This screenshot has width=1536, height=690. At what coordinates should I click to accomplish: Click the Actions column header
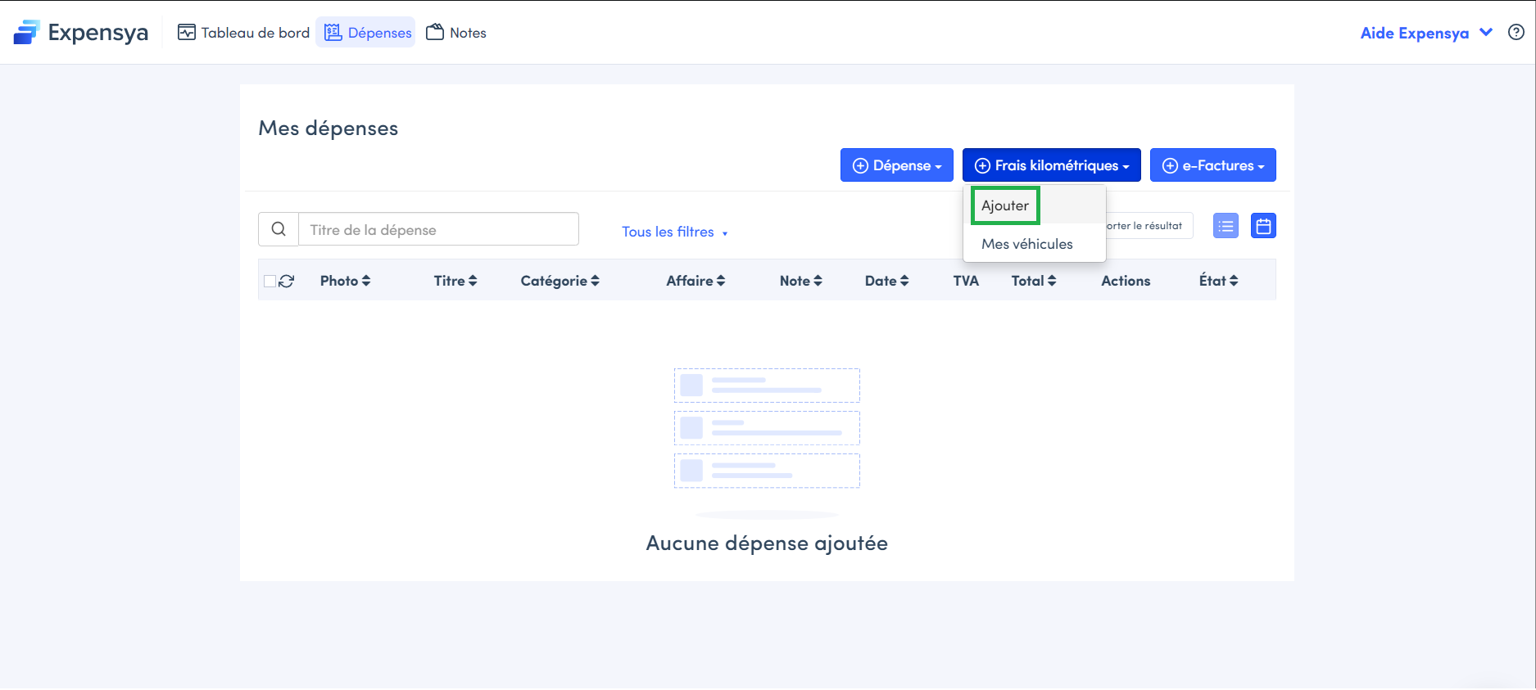pyautogui.click(x=1126, y=281)
